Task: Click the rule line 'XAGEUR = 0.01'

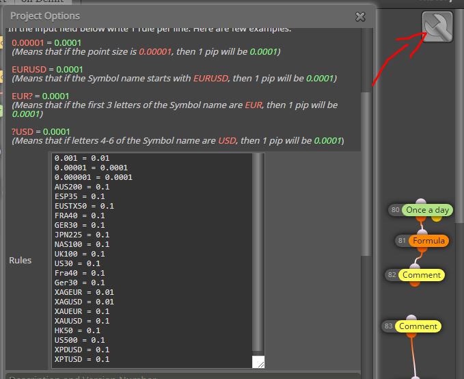Action: point(84,292)
